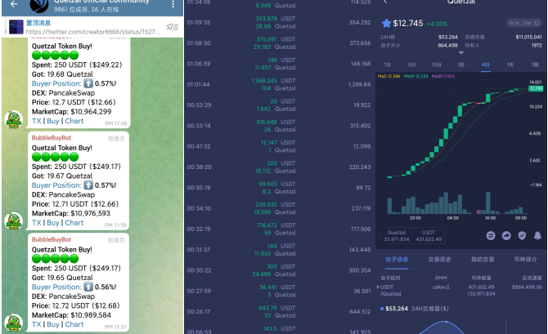
Task: Select the 4时 chart interval
Action: coord(486,65)
